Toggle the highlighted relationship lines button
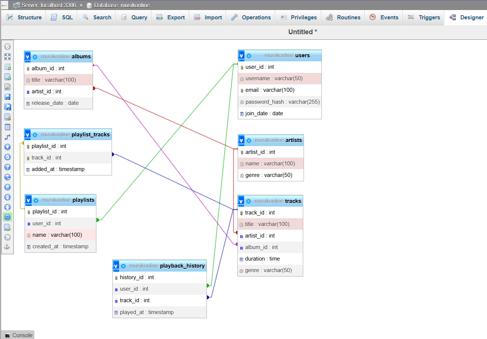Image resolution: width=487 pixels, height=339 pixels. click(7, 217)
